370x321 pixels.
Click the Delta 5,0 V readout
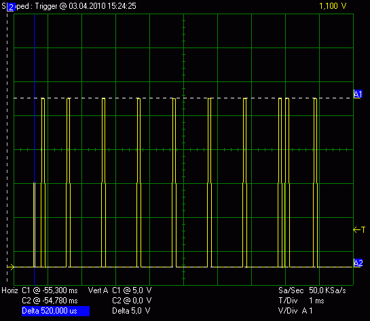(x=131, y=311)
